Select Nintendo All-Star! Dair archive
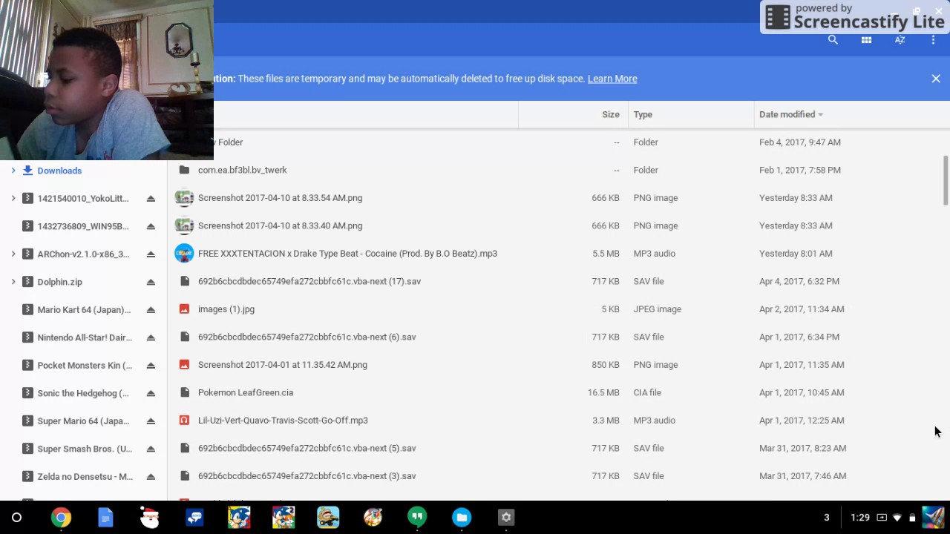950x534 pixels. coord(85,337)
